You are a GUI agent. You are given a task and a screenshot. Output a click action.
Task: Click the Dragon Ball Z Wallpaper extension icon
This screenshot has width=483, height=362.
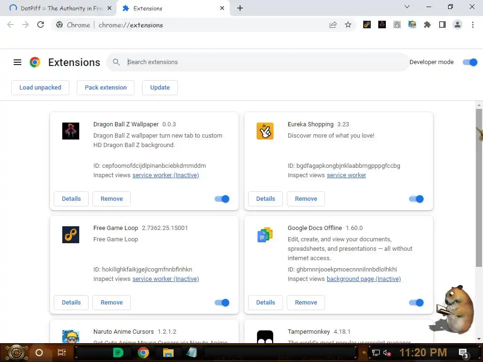71,131
